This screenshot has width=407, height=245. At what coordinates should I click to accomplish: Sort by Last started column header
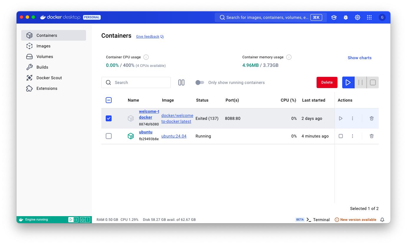(x=314, y=100)
